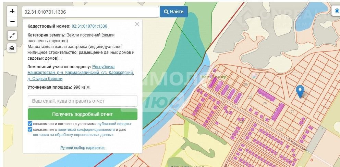This screenshot has width=340, height=167.
Task: Uncheck the public offer agreement checkbox
Action: coord(30,124)
